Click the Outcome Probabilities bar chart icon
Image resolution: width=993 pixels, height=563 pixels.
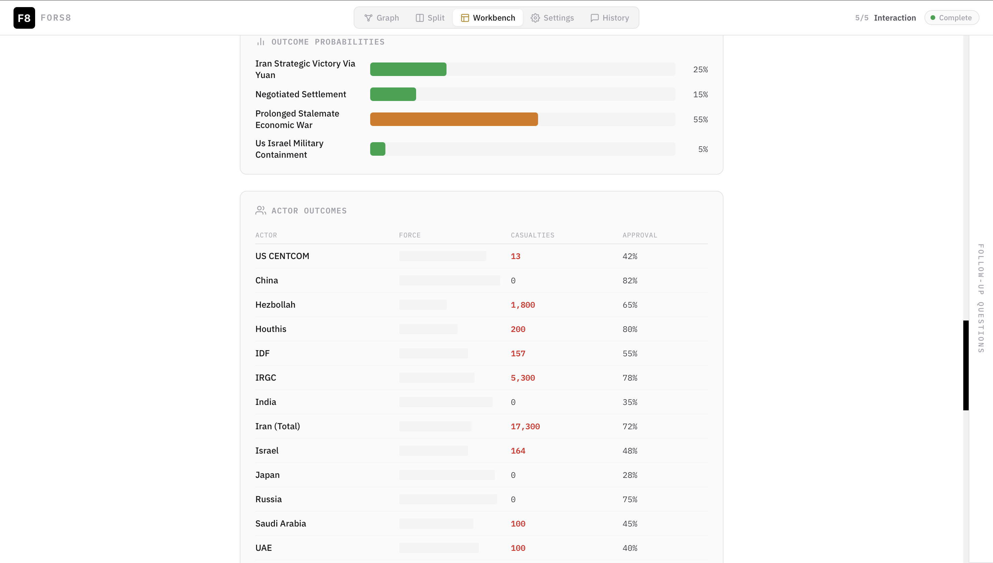click(261, 42)
